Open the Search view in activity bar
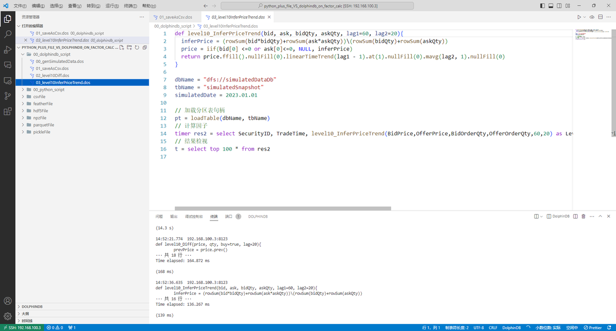Image resolution: width=616 pixels, height=331 pixels. [7, 35]
